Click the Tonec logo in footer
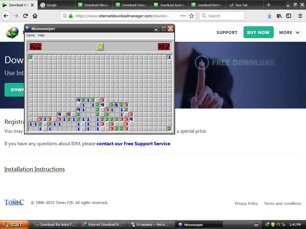306x229 pixels. [14, 202]
